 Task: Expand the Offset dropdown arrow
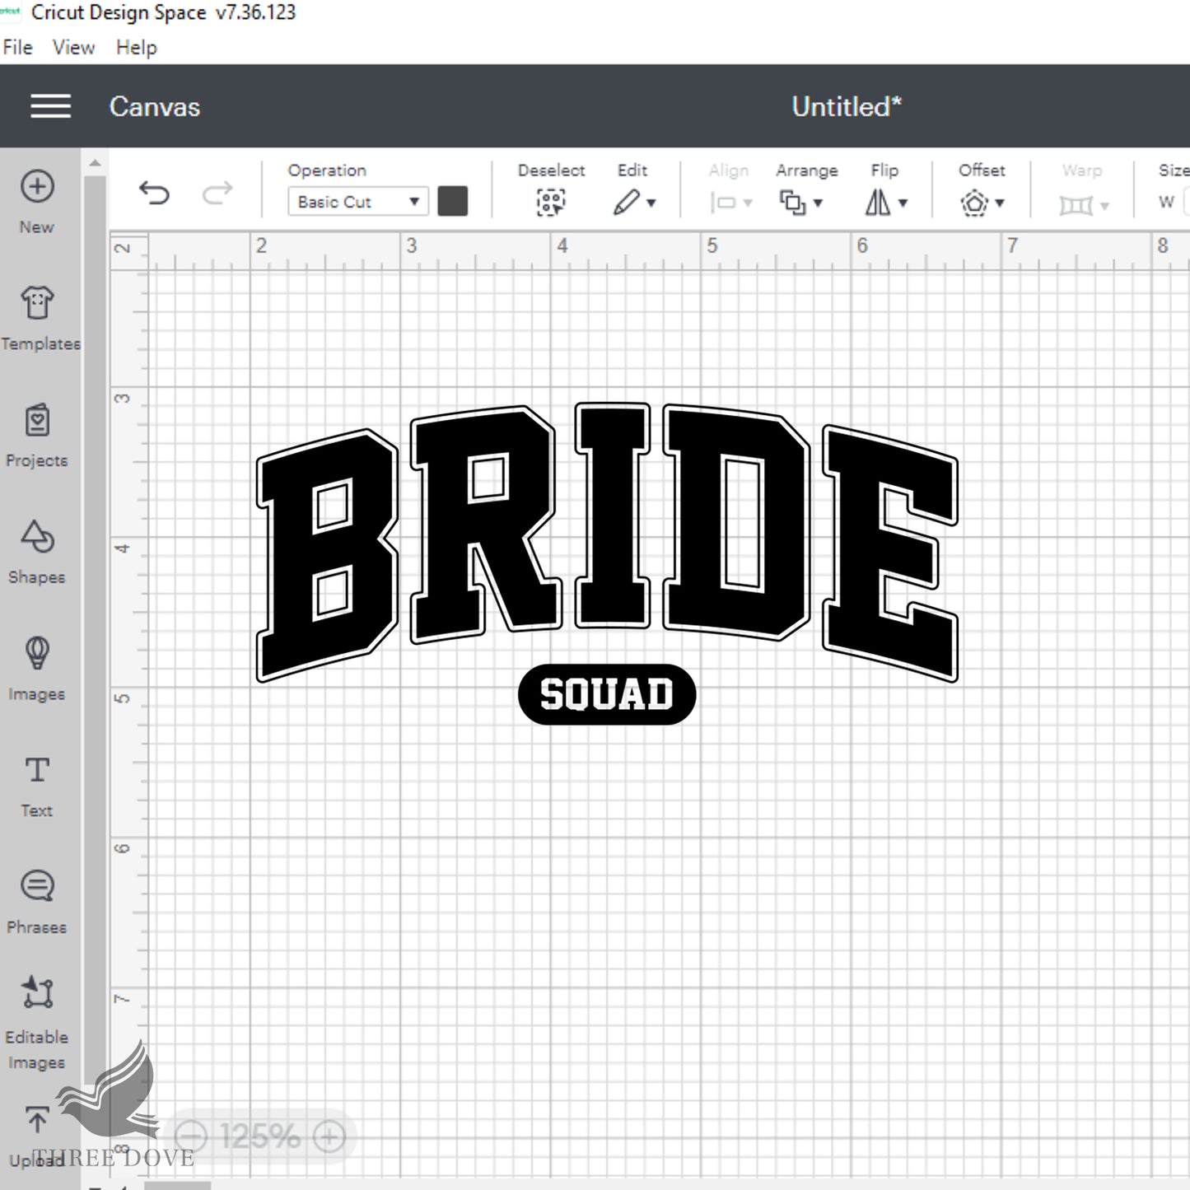[1000, 203]
